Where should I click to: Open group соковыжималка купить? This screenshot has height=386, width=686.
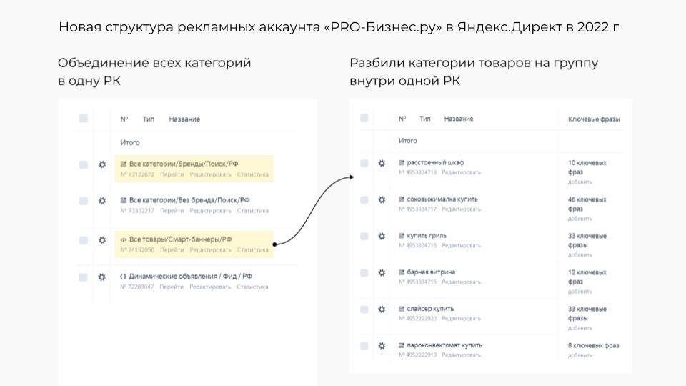[442, 199]
